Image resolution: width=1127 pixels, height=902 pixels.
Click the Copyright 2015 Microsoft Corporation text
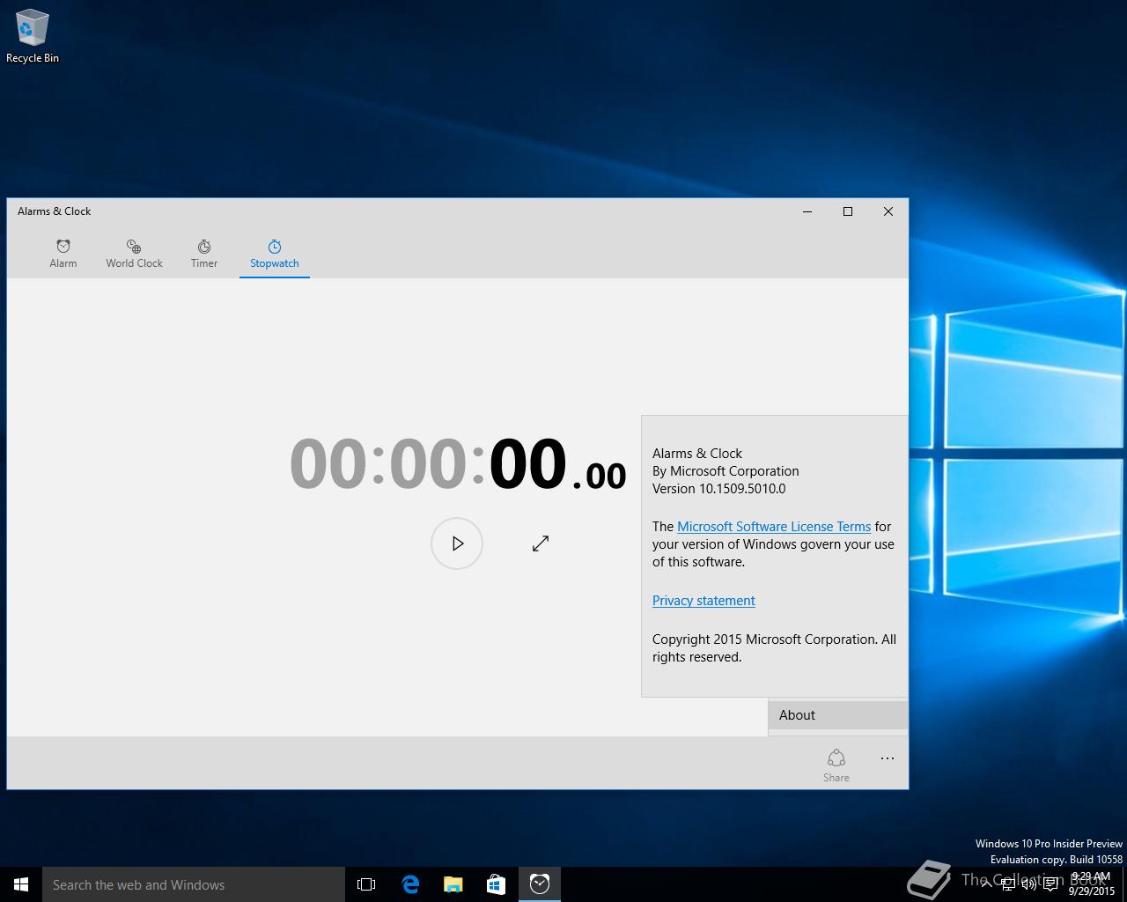click(x=774, y=648)
